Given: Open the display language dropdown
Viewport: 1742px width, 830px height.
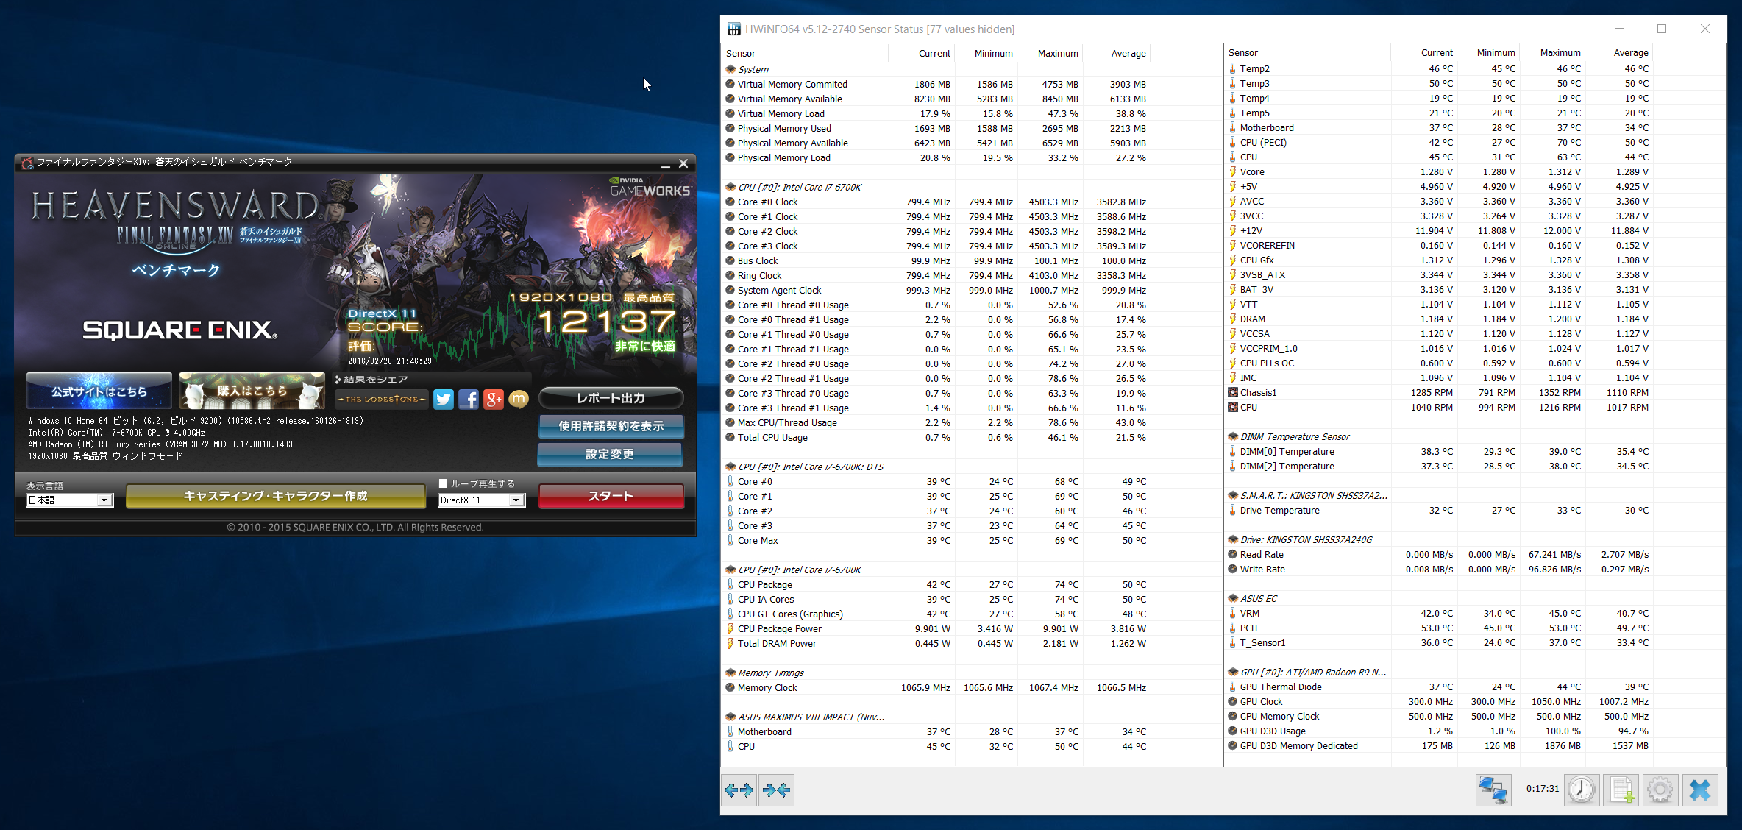Looking at the screenshot, I should pyautogui.click(x=69, y=500).
